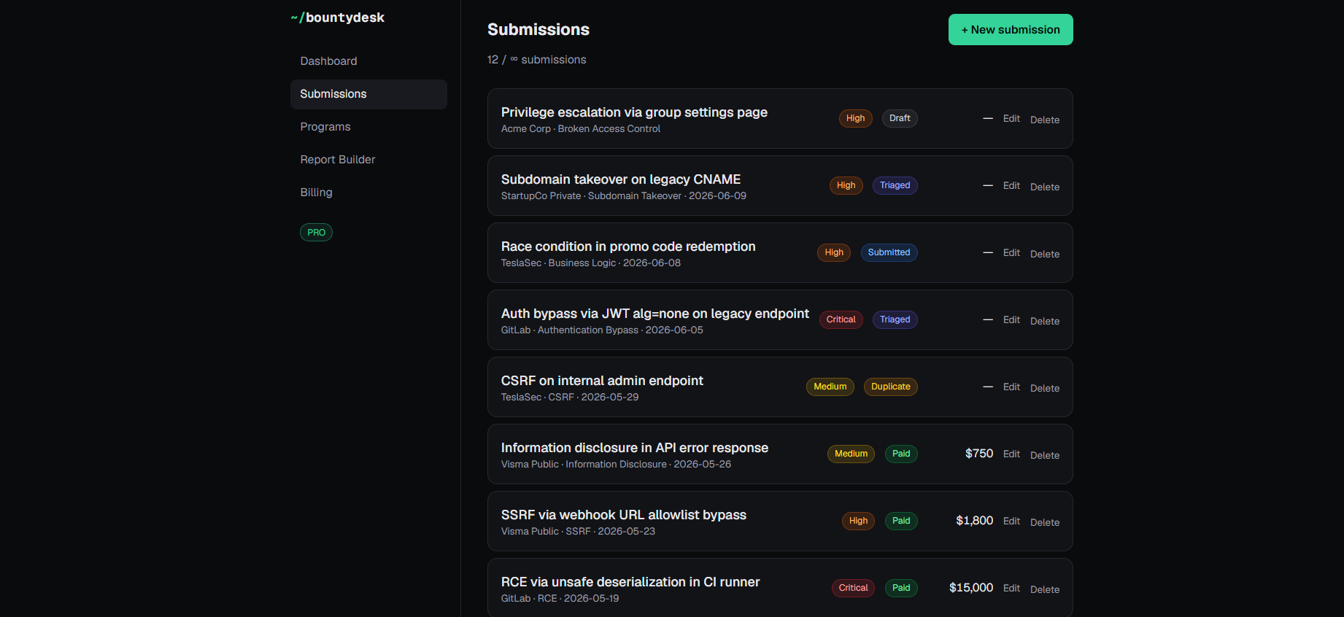Click the $15,000 bounty amount
This screenshot has height=617, width=1344.
coord(971,588)
